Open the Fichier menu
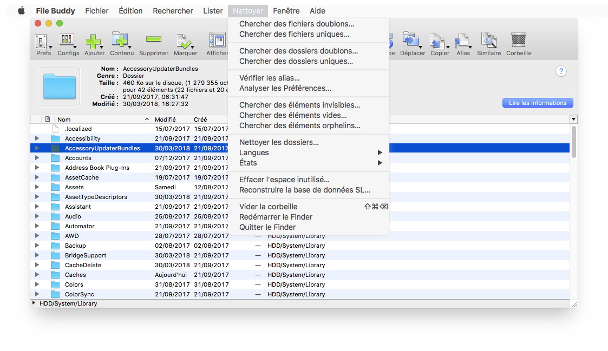 97,11
